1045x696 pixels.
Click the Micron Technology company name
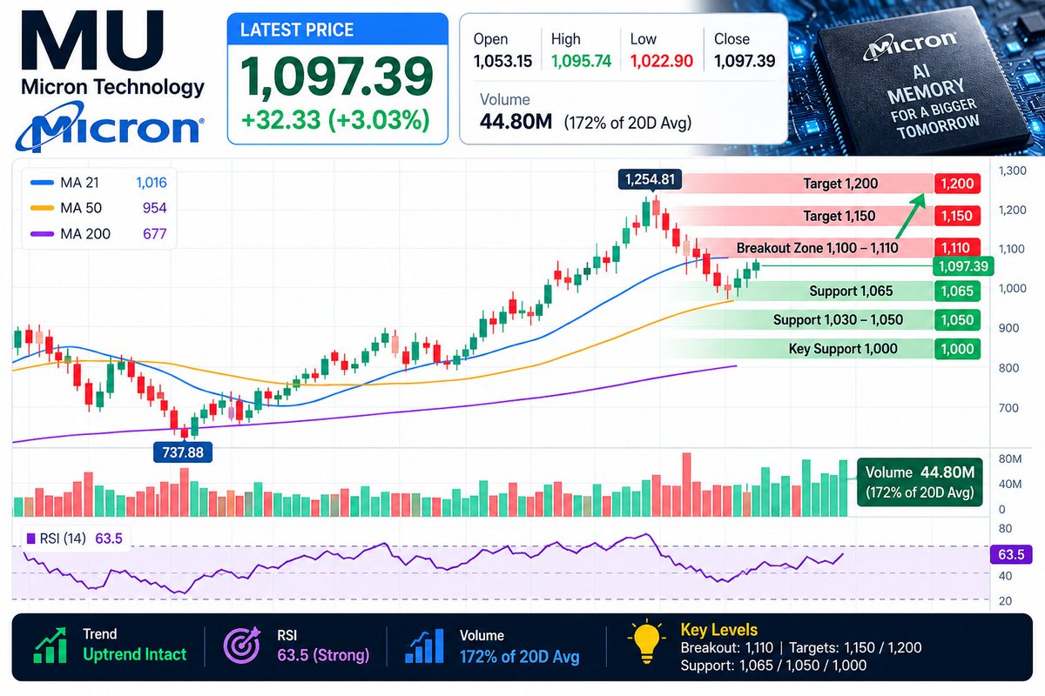(112, 87)
